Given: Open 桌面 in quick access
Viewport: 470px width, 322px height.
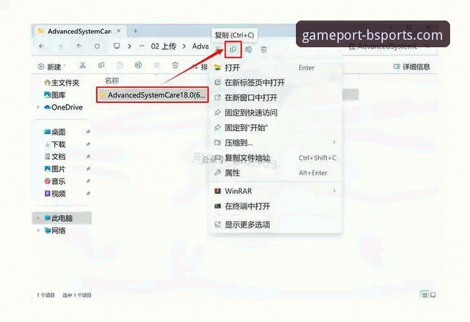Looking at the screenshot, I should coord(55,132).
